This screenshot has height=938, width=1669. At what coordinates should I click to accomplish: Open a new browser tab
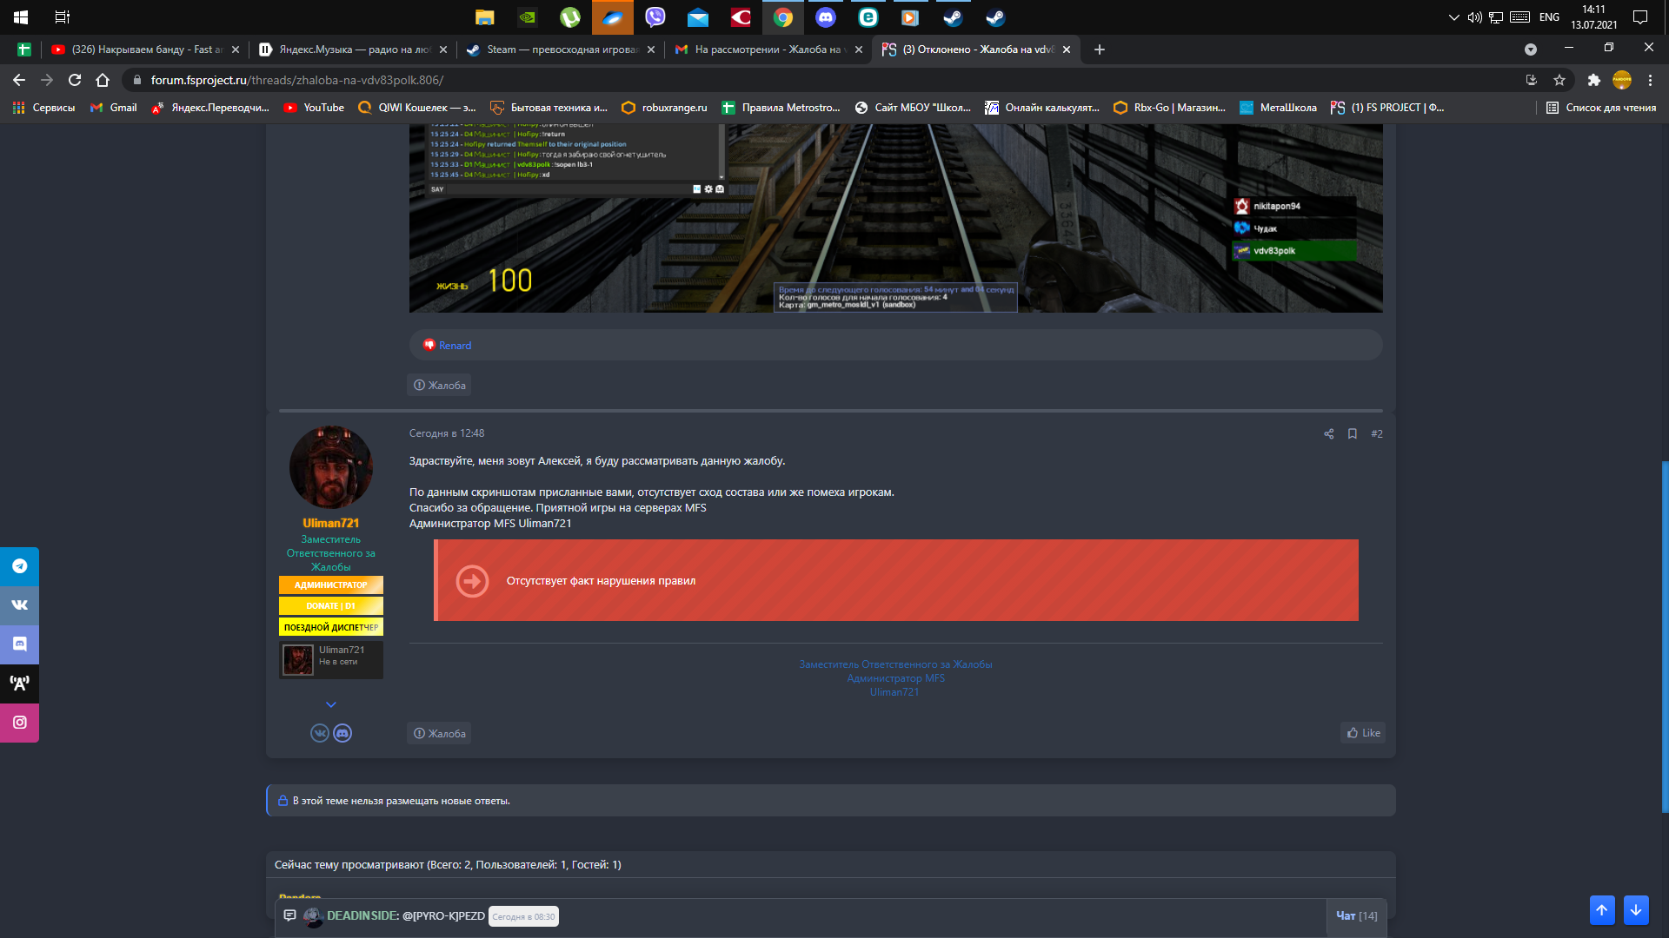[1100, 50]
